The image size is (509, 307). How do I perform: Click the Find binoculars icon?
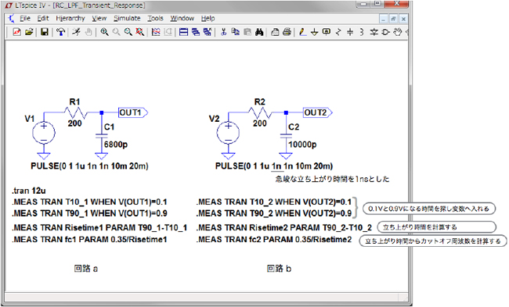click(x=259, y=32)
